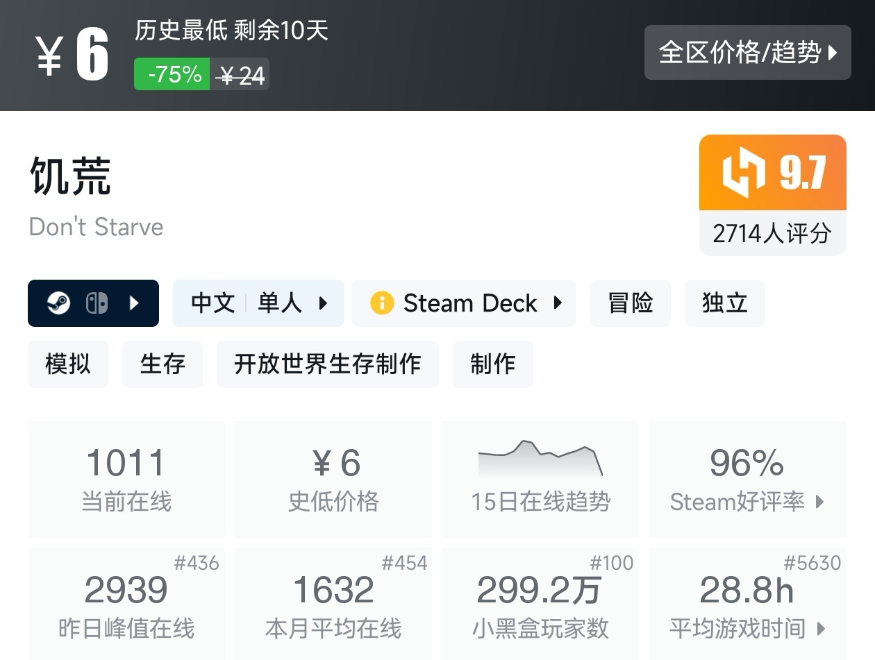Screen dimensions: 875x660
Task: Click the Nintendo Switch platform icon
Action: [x=97, y=303]
